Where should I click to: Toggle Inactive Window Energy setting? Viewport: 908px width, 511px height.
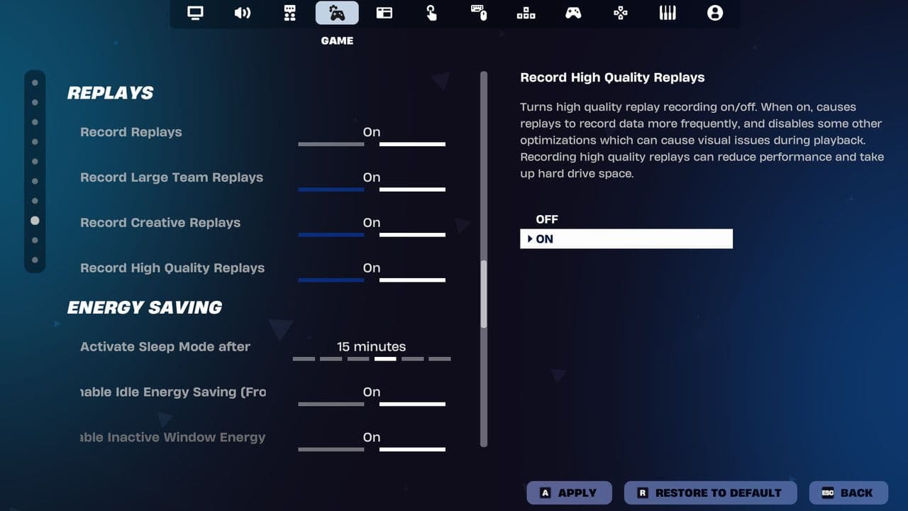(x=372, y=441)
